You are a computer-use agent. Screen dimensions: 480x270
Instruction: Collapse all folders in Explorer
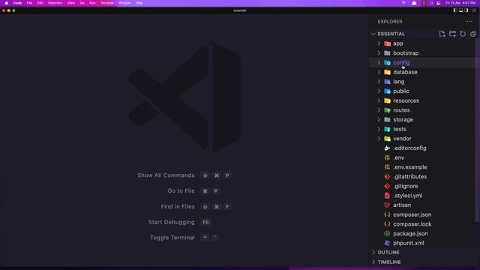pyautogui.click(x=473, y=34)
